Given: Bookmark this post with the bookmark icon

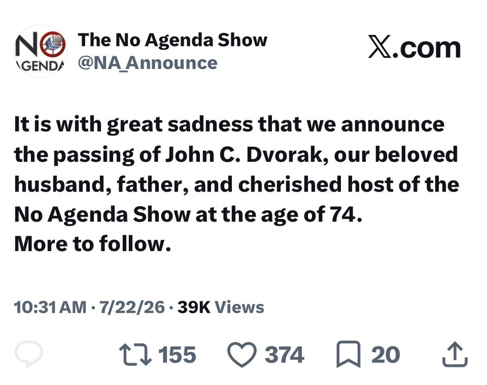Looking at the screenshot, I should click(348, 354).
